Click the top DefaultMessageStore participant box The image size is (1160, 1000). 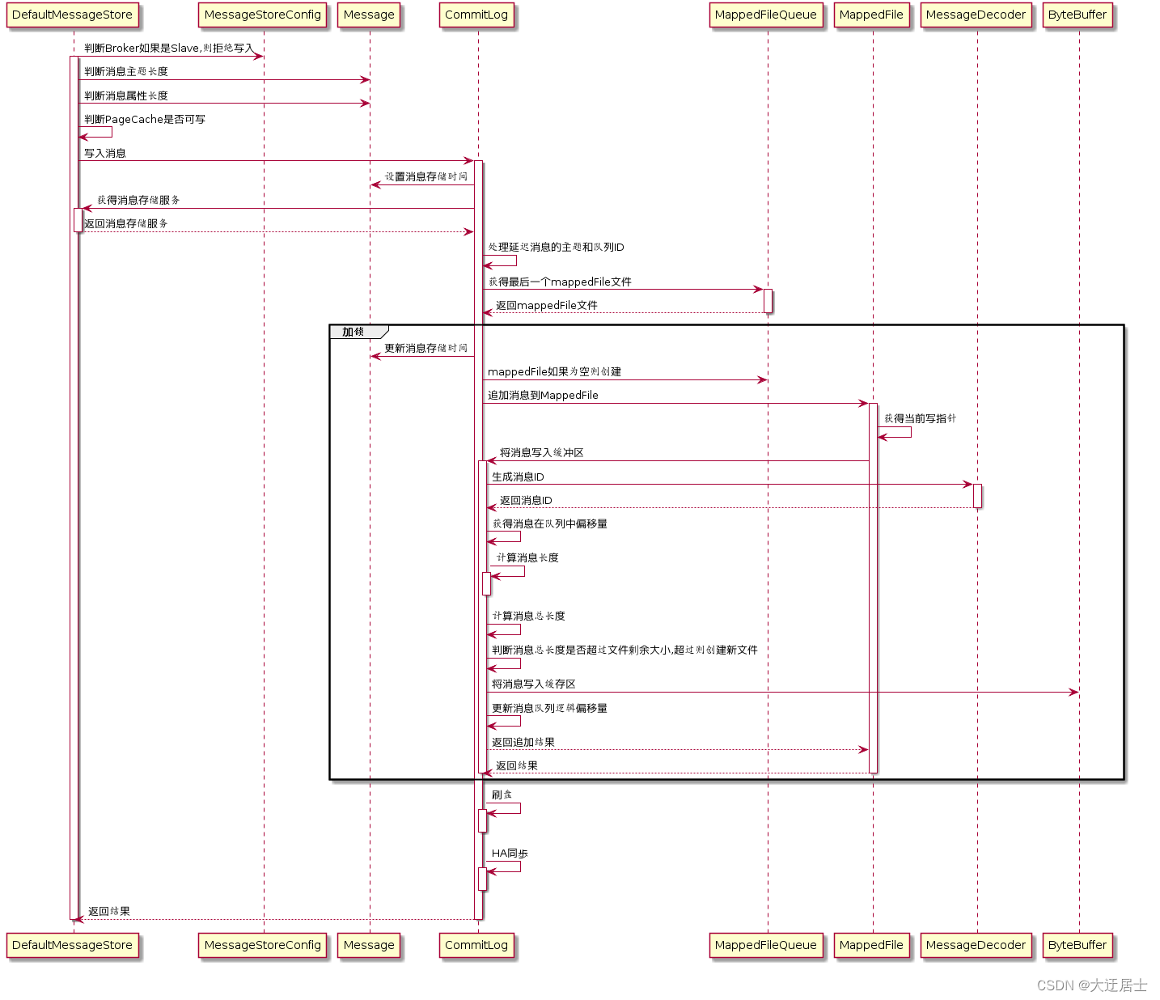[x=72, y=15]
